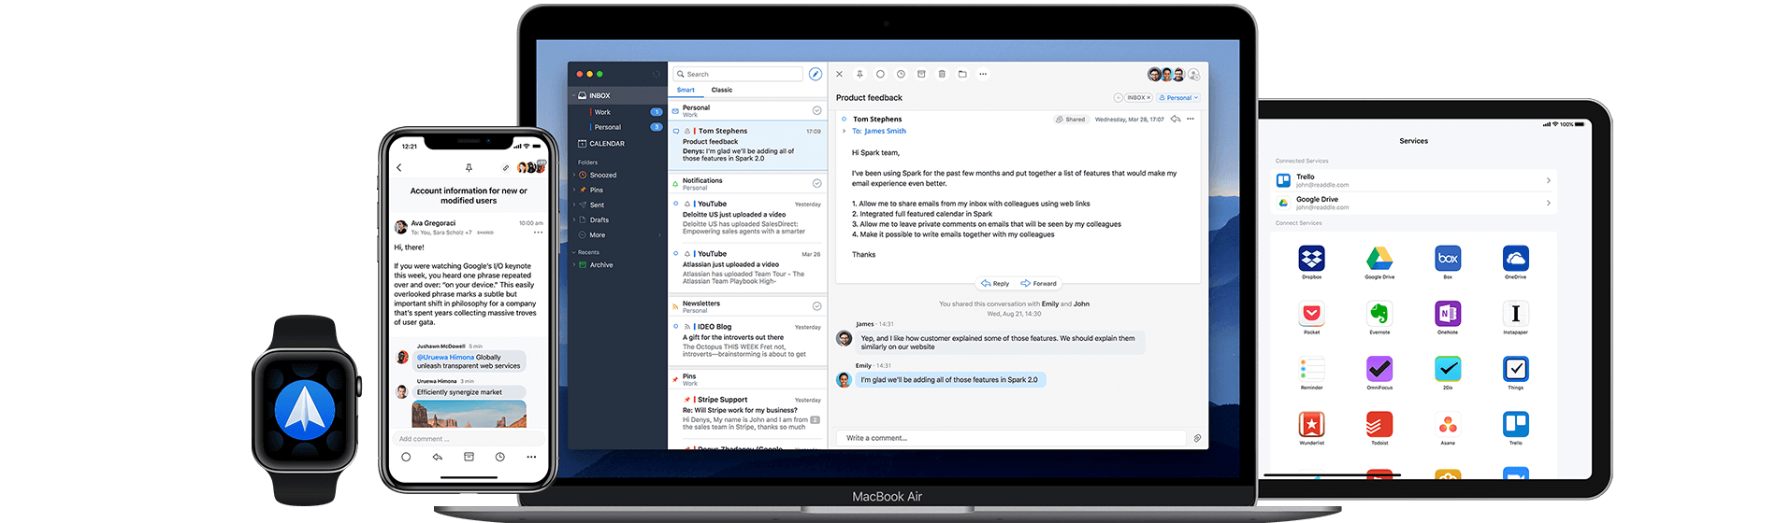The height and width of the screenshot is (523, 1776).
Task: Open the Personal label dropdown
Action: coord(1177,97)
